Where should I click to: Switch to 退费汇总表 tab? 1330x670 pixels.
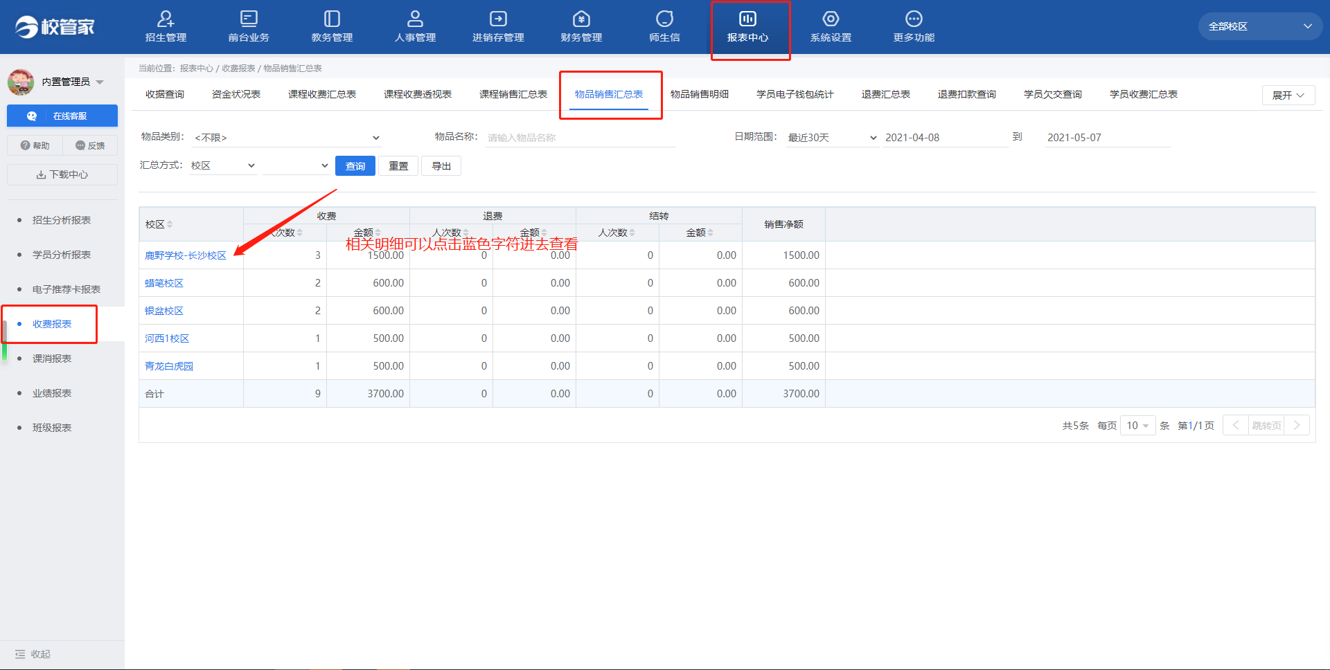(886, 94)
